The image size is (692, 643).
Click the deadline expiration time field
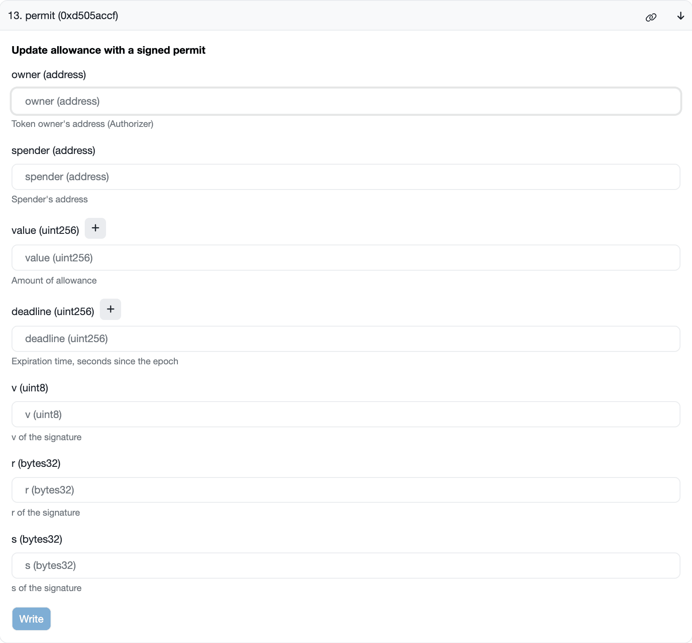345,339
